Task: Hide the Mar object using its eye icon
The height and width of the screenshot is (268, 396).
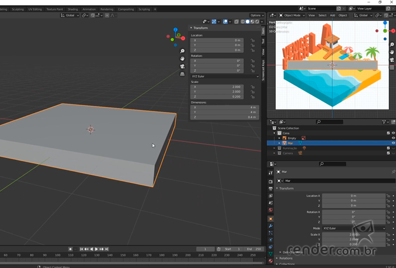Action: [393, 143]
